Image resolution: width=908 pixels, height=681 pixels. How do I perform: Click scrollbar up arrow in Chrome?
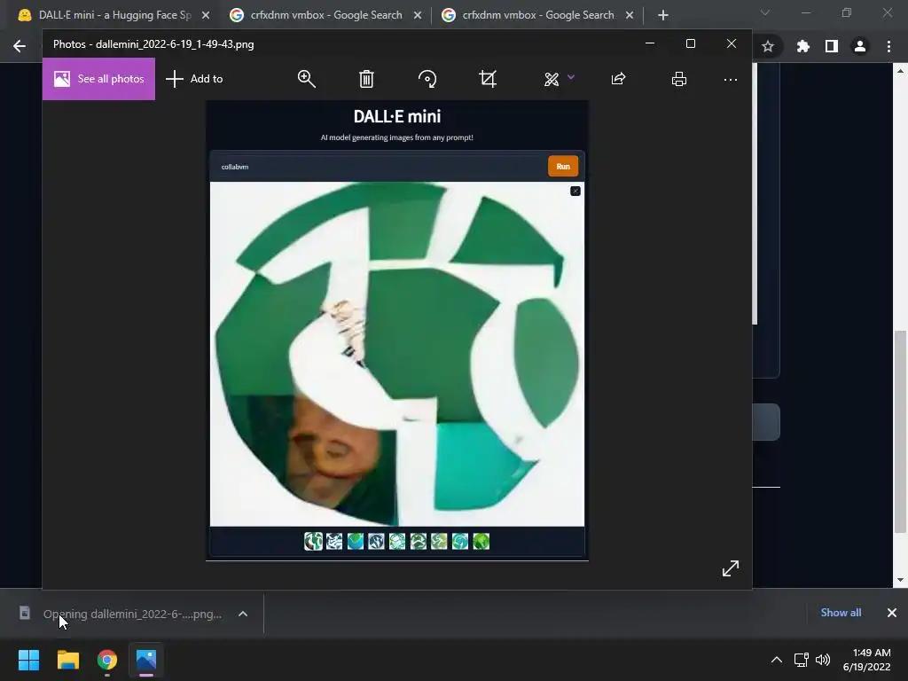[900, 71]
